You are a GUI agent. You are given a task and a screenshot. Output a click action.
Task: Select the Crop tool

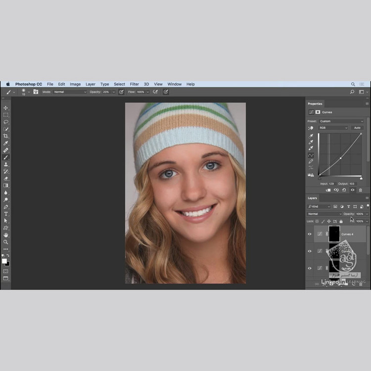click(x=6, y=136)
